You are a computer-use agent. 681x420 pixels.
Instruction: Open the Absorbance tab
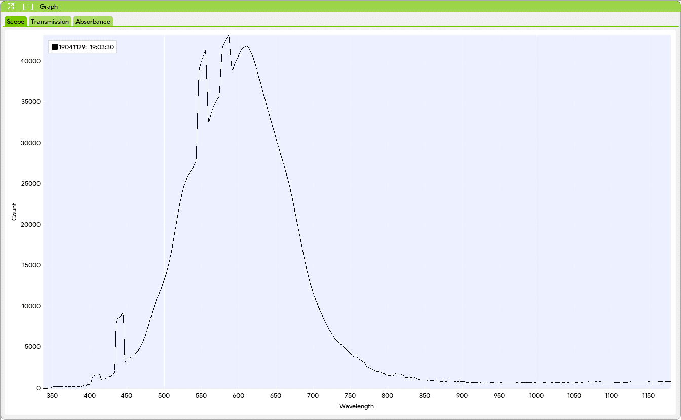[93, 21]
